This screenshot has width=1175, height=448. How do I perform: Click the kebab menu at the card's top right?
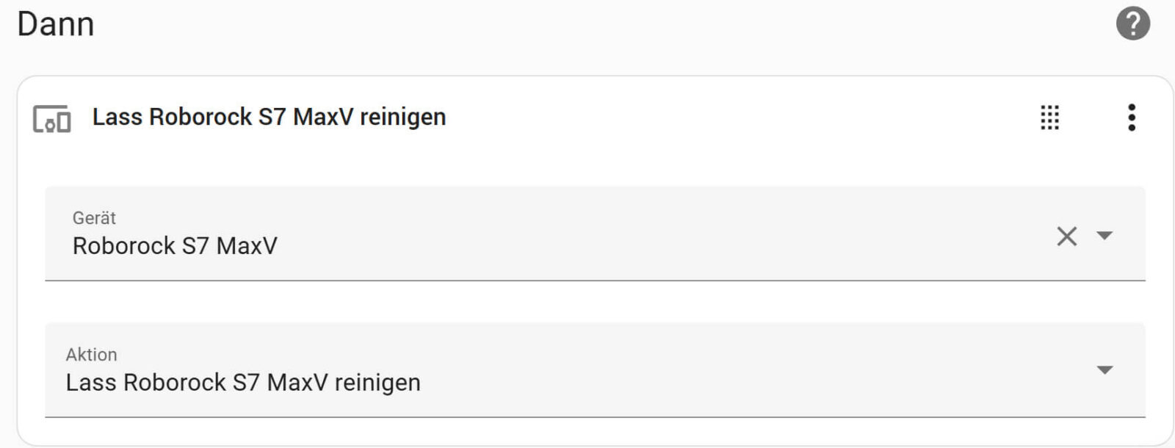[x=1132, y=118]
